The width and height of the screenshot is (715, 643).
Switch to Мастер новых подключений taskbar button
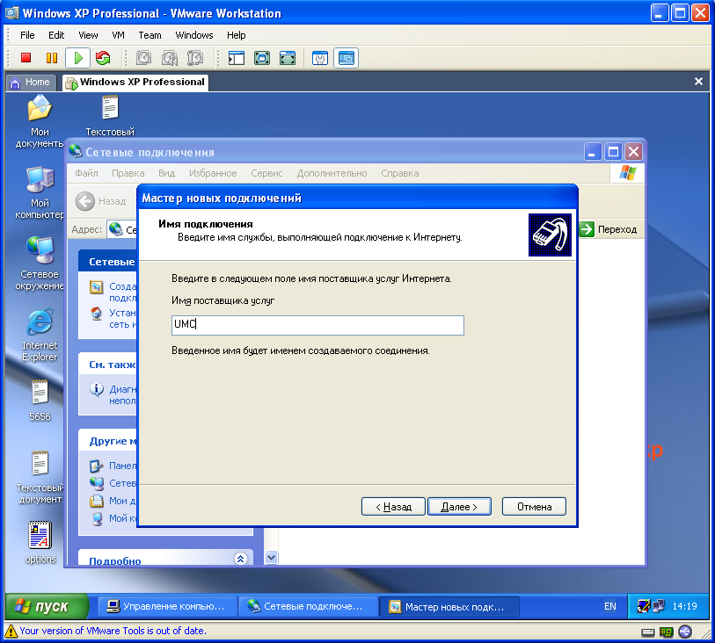click(x=449, y=607)
